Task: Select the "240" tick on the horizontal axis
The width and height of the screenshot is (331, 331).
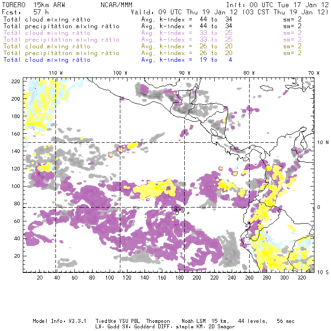Action: coord(232,278)
